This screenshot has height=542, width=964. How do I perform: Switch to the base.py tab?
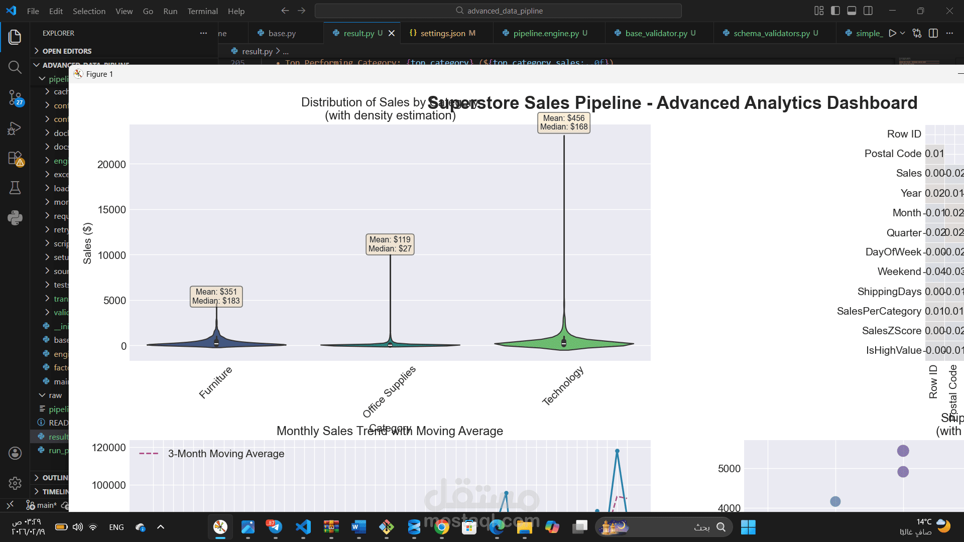click(x=282, y=33)
